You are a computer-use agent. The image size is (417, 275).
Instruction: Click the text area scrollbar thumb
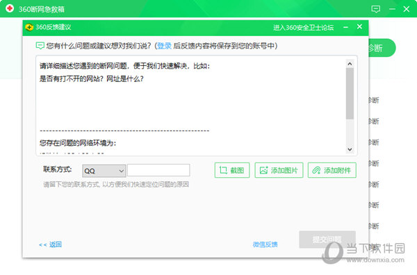pyautogui.click(x=350, y=93)
